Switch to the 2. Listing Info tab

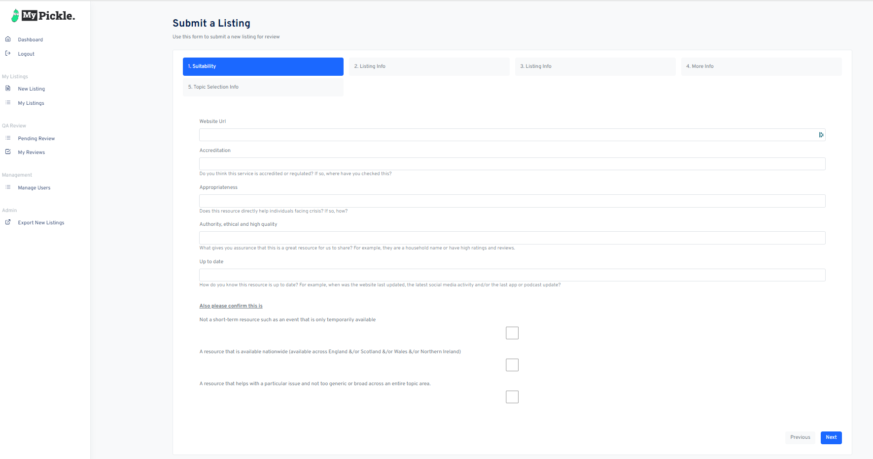[429, 66]
